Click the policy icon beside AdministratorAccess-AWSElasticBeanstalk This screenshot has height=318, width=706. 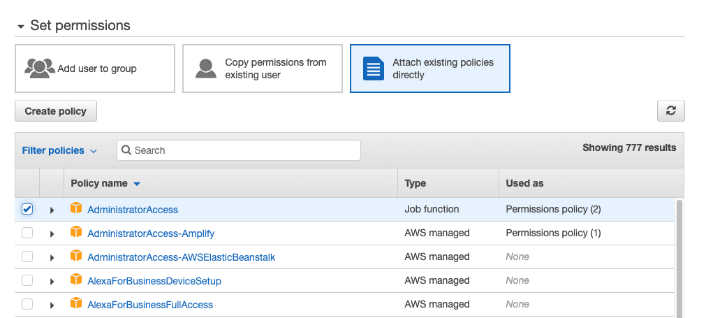pyautogui.click(x=76, y=256)
